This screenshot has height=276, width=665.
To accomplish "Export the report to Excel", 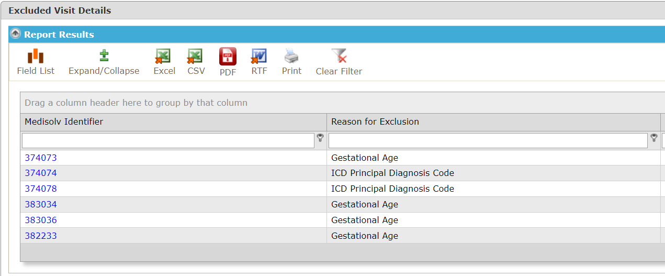I will [x=164, y=62].
